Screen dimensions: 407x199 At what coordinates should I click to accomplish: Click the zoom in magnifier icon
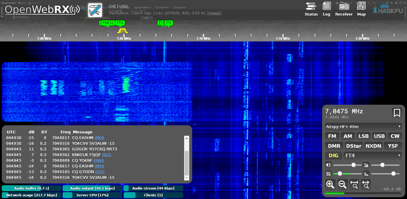pyautogui.click(x=330, y=185)
